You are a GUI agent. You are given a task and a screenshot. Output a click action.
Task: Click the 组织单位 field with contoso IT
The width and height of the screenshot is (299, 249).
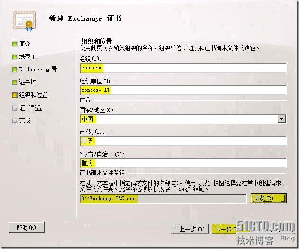coord(183,90)
